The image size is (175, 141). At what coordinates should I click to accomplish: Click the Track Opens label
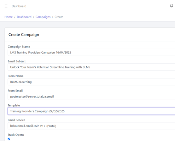16,135
